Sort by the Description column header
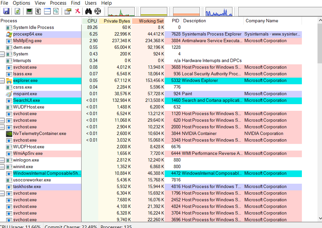The height and width of the screenshot is (228, 322). [x=212, y=21]
